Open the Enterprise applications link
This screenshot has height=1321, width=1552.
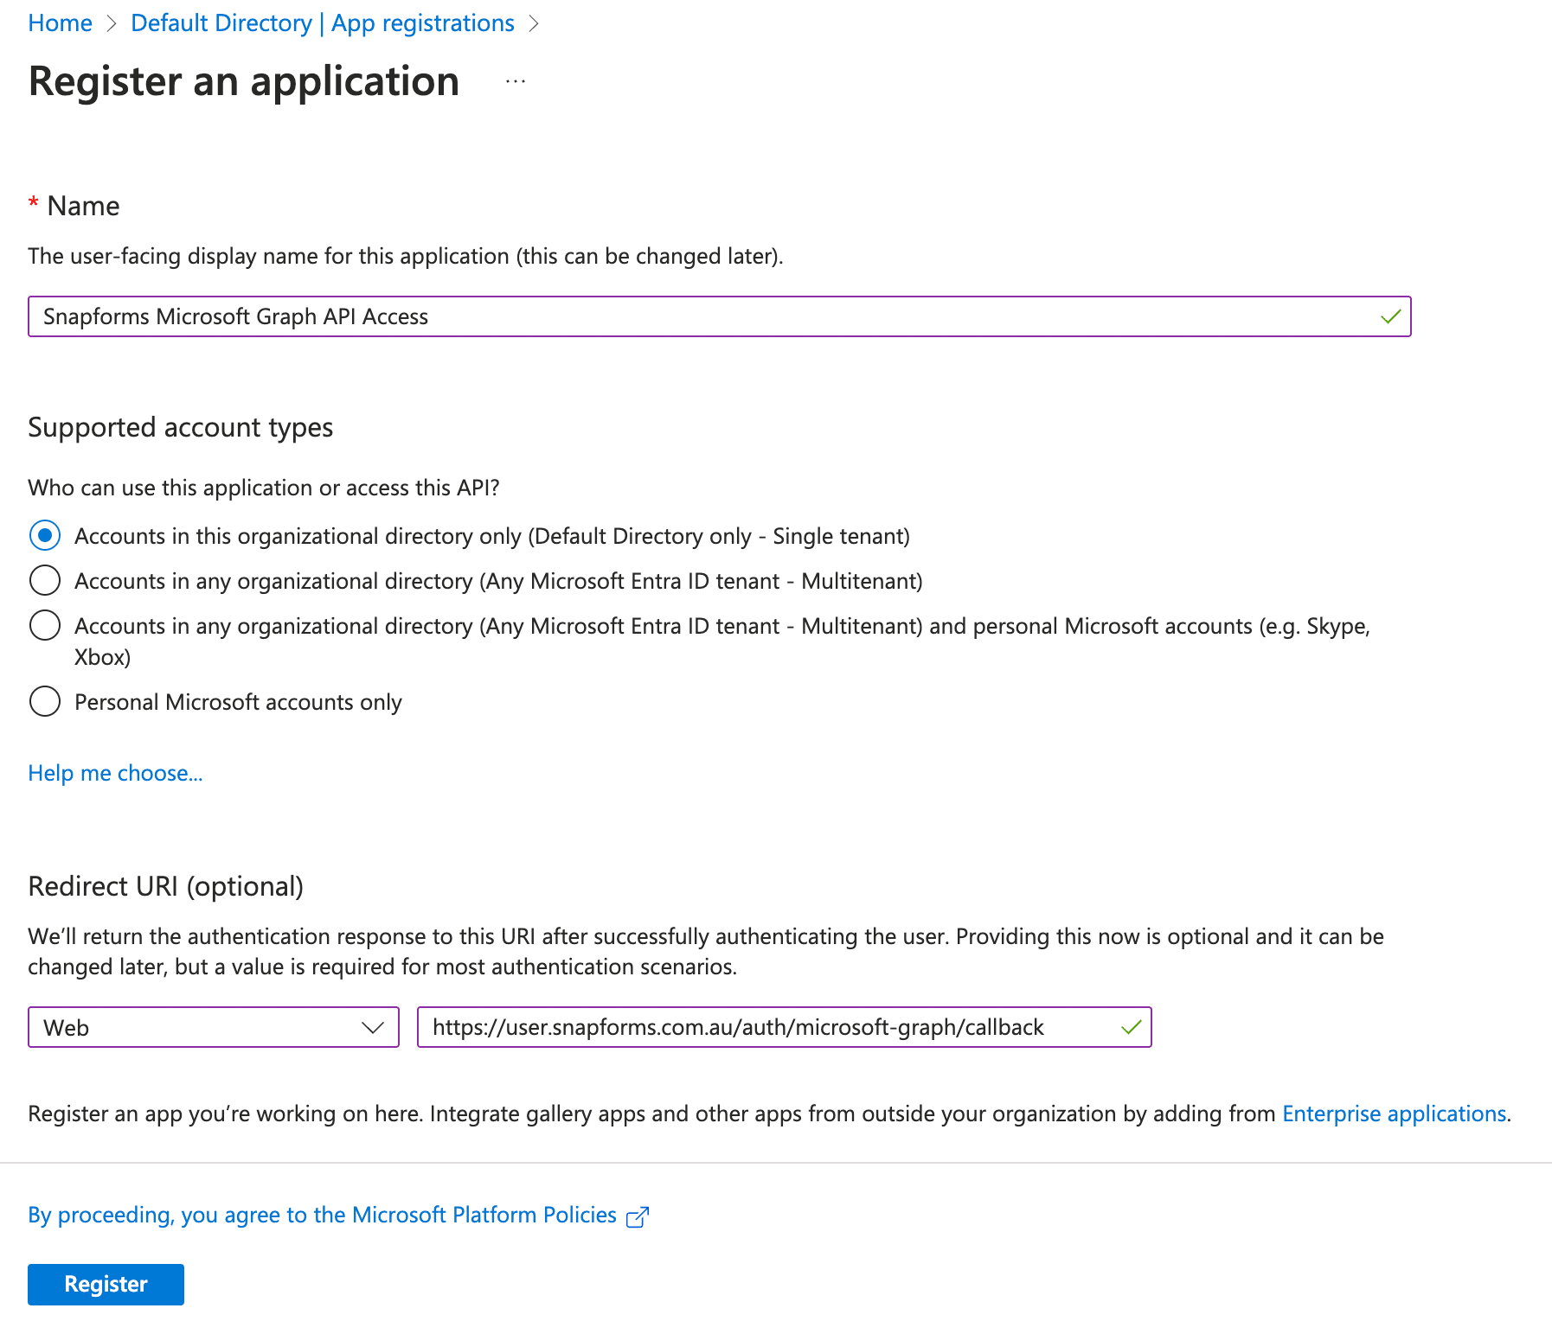[1394, 1114]
